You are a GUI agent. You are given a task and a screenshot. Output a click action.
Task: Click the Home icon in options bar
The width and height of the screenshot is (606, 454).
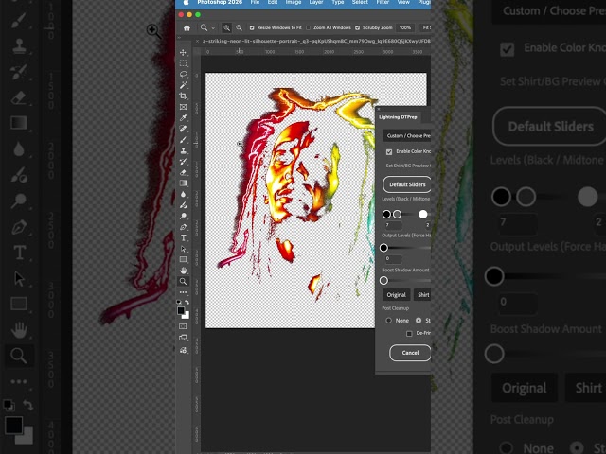(x=187, y=27)
